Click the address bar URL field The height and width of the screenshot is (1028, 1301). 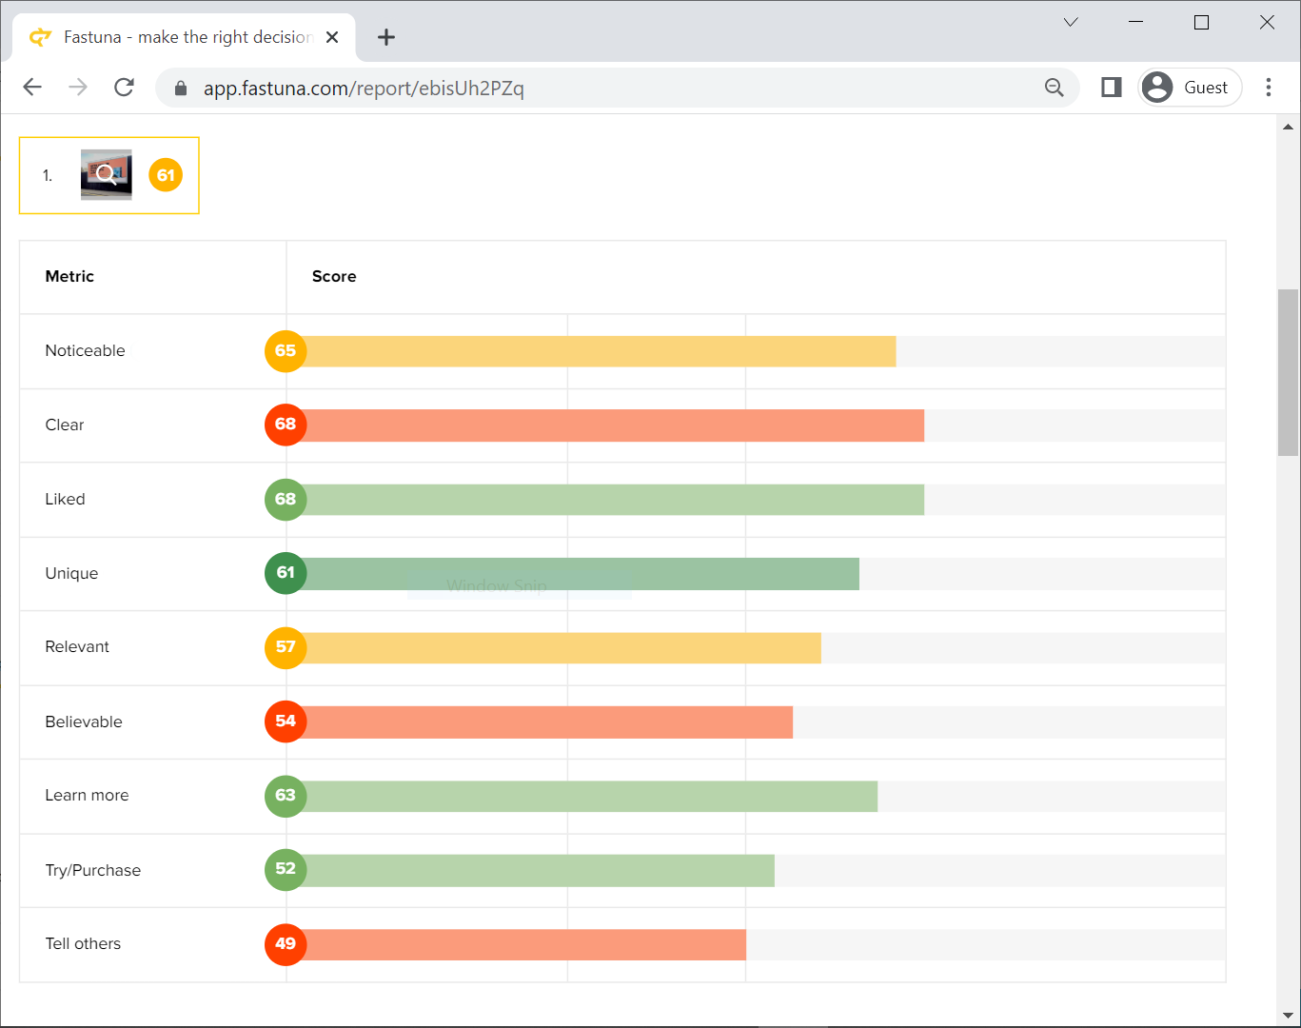(609, 89)
